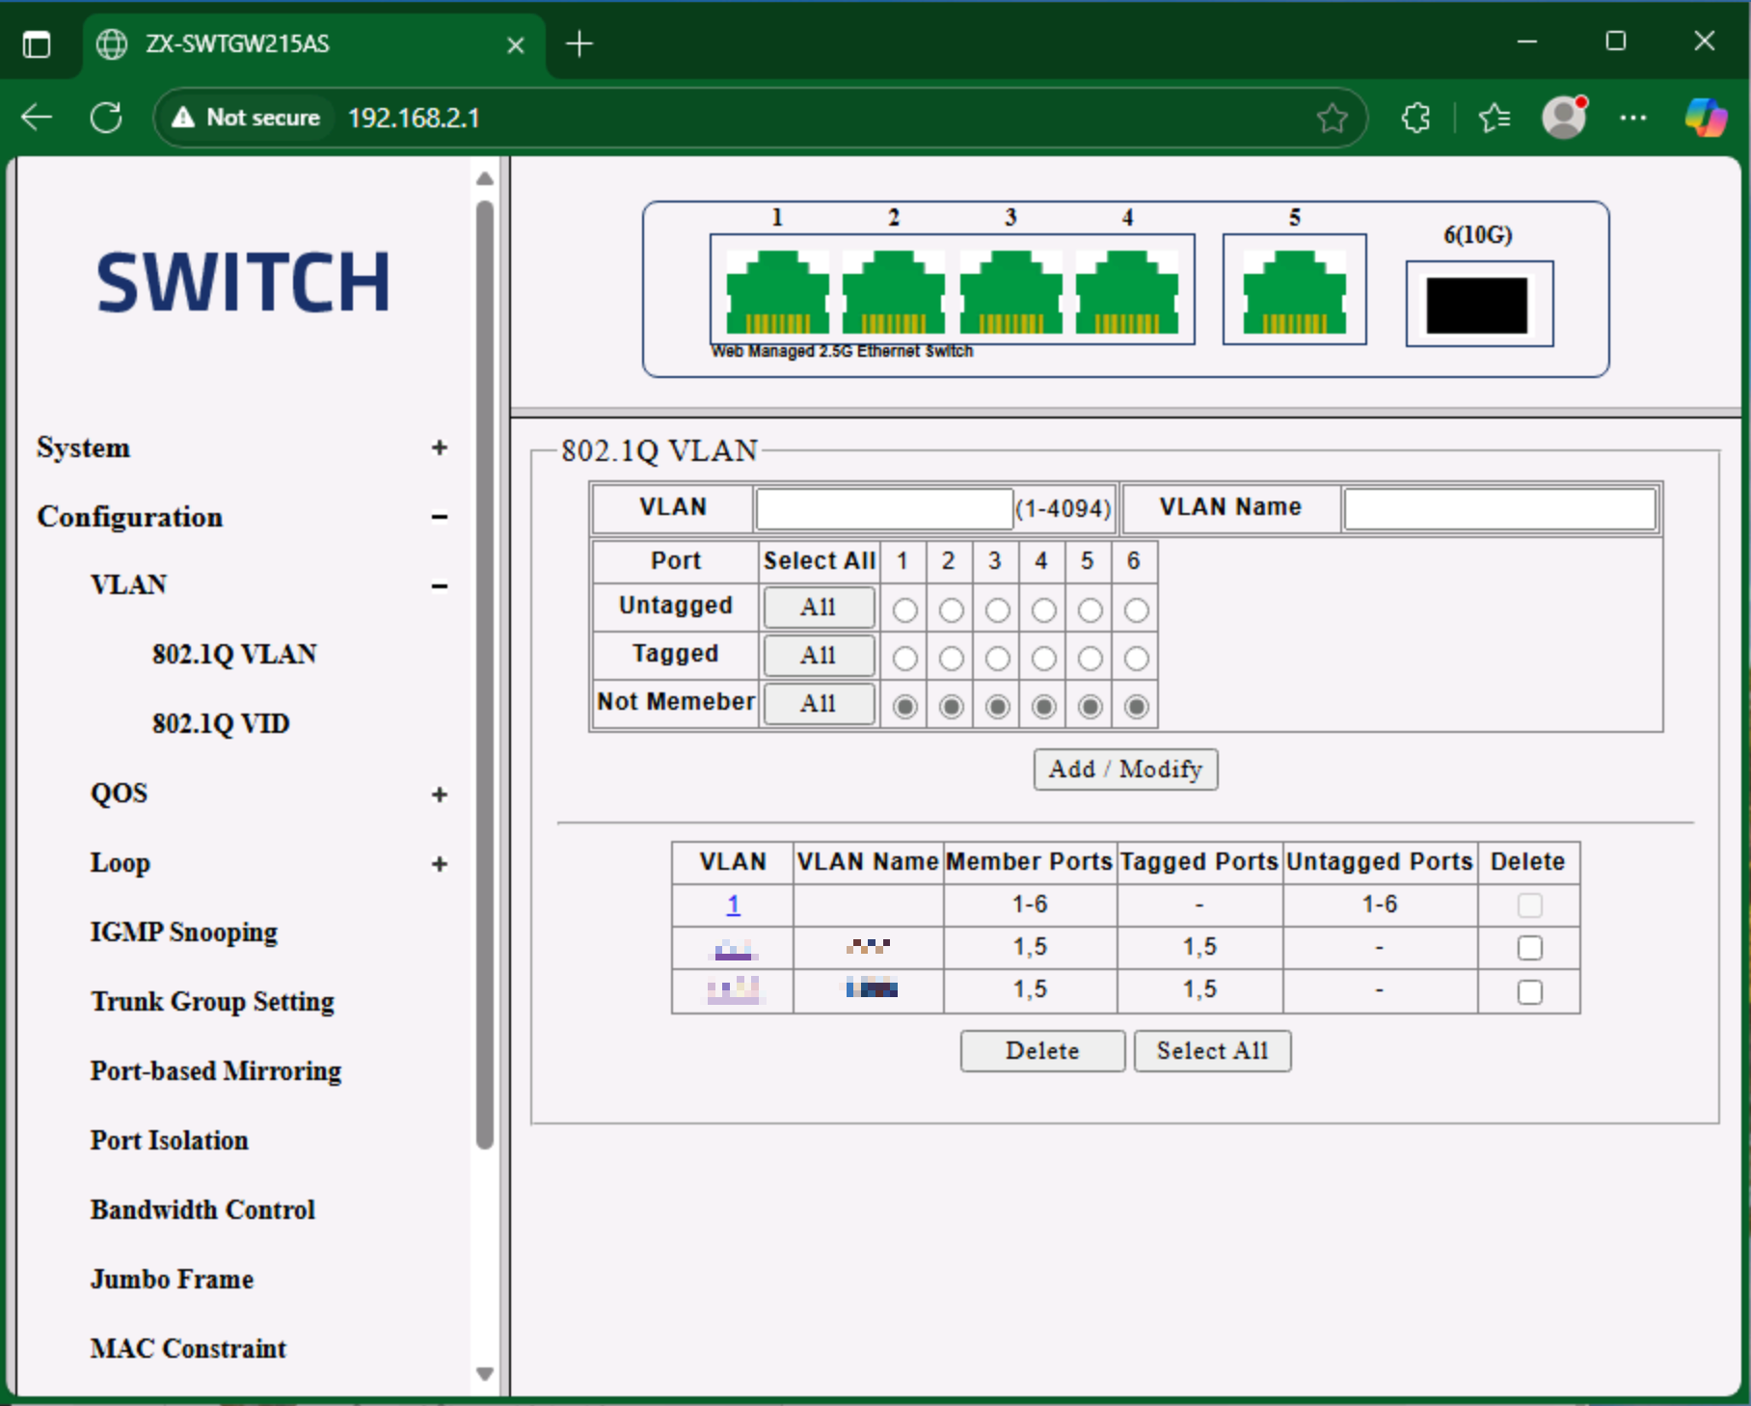Set port 5 to Tagged
Screen dimensions: 1751x1406
point(1090,659)
